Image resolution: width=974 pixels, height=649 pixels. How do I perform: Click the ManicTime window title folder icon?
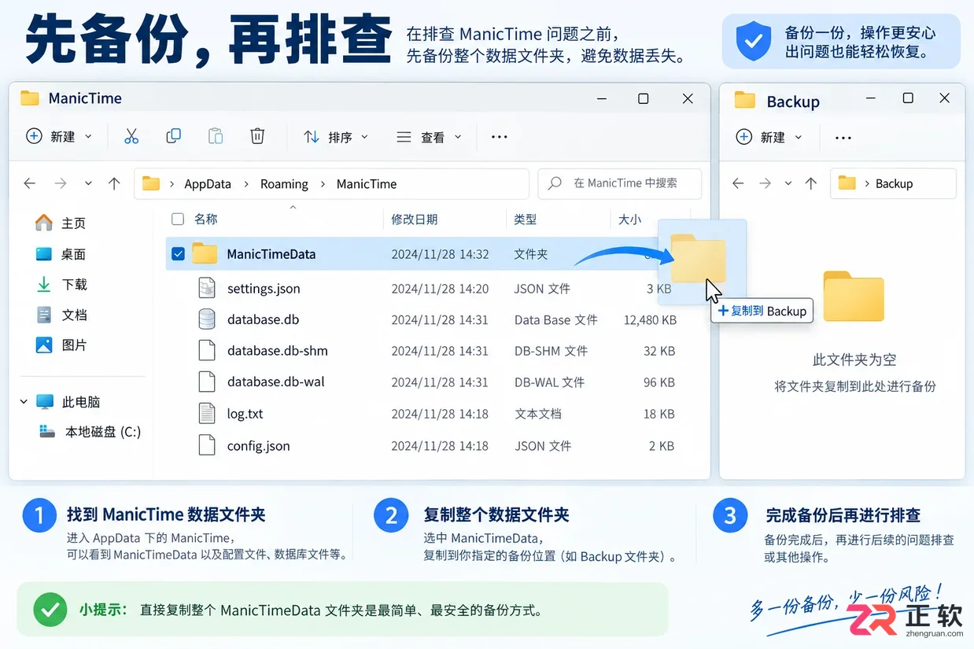(x=30, y=98)
